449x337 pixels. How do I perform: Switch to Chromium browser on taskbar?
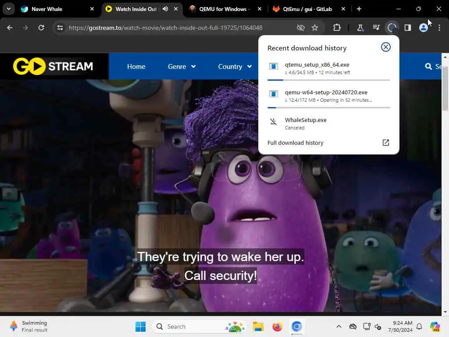297,326
